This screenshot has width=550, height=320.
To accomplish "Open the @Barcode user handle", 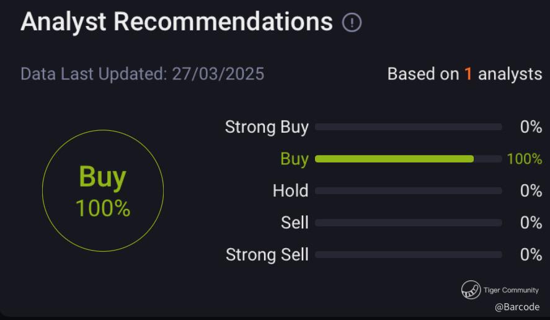I will click(x=517, y=307).
